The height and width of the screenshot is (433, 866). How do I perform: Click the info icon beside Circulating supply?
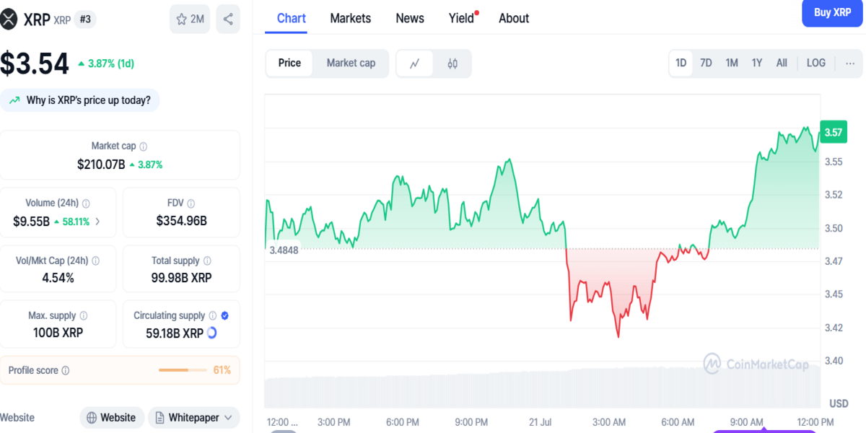[212, 316]
